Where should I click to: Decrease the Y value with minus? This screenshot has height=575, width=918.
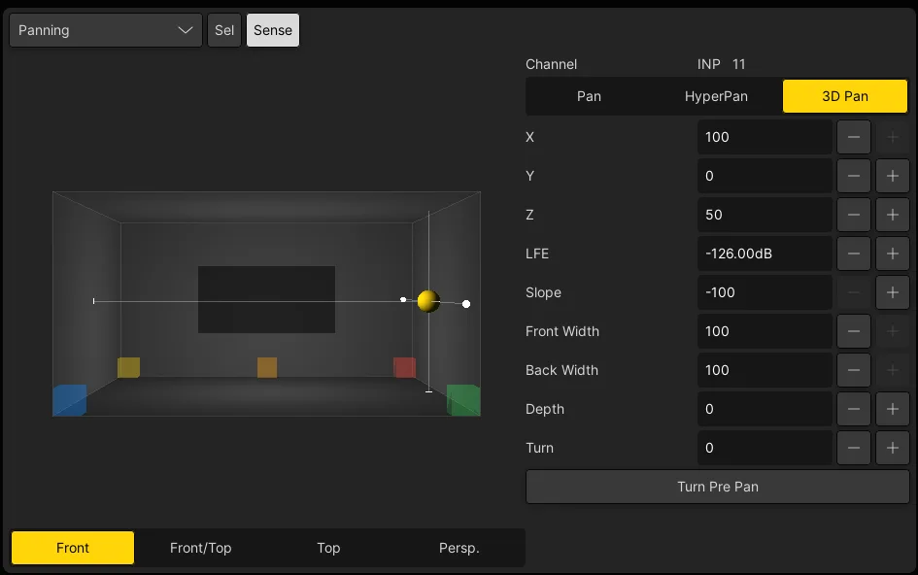click(854, 176)
